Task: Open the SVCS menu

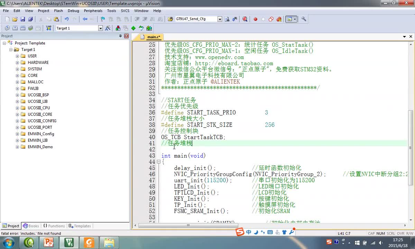Action: pos(125,11)
